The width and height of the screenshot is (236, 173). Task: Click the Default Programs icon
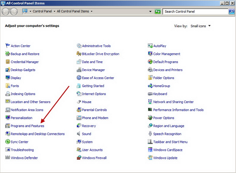click(x=150, y=62)
